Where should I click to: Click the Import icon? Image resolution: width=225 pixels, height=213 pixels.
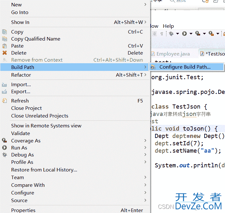[x=4, y=85]
